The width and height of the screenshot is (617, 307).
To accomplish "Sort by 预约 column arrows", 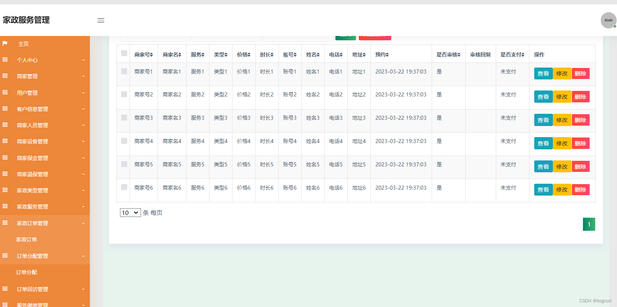I will (x=387, y=55).
